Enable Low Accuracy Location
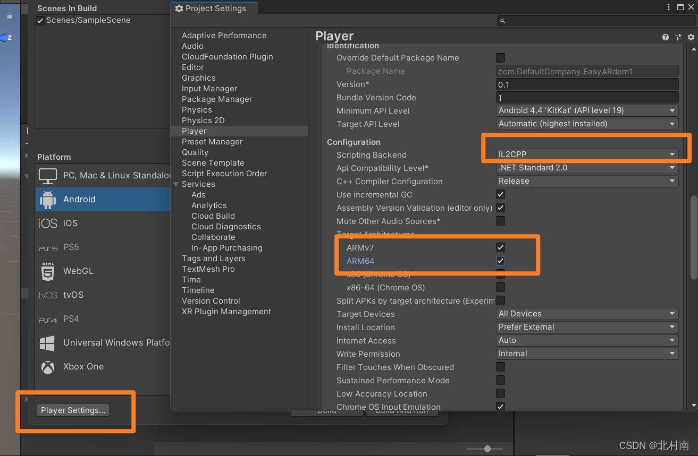 [500, 394]
